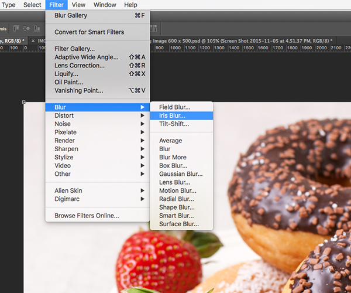The width and height of the screenshot is (351, 293).
Task: Click the distribute icon right of the Filter menu
Action: [x=153, y=29]
